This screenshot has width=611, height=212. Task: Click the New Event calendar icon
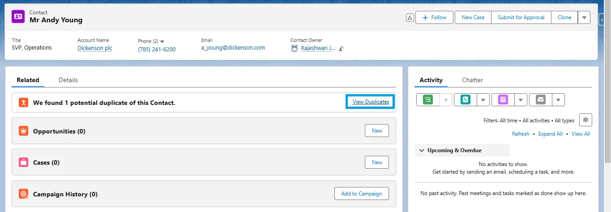point(503,100)
